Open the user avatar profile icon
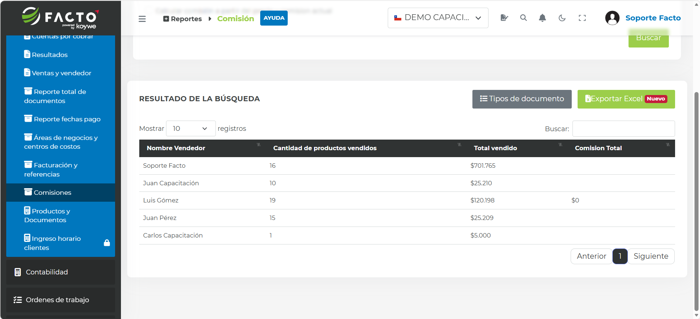700x319 pixels. click(x=612, y=18)
